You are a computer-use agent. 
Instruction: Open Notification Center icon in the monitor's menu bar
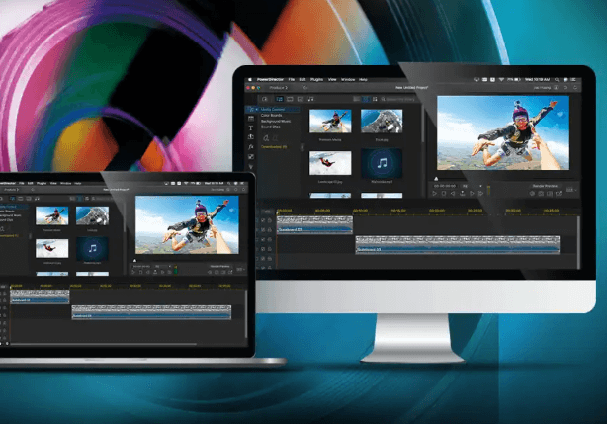(x=573, y=79)
